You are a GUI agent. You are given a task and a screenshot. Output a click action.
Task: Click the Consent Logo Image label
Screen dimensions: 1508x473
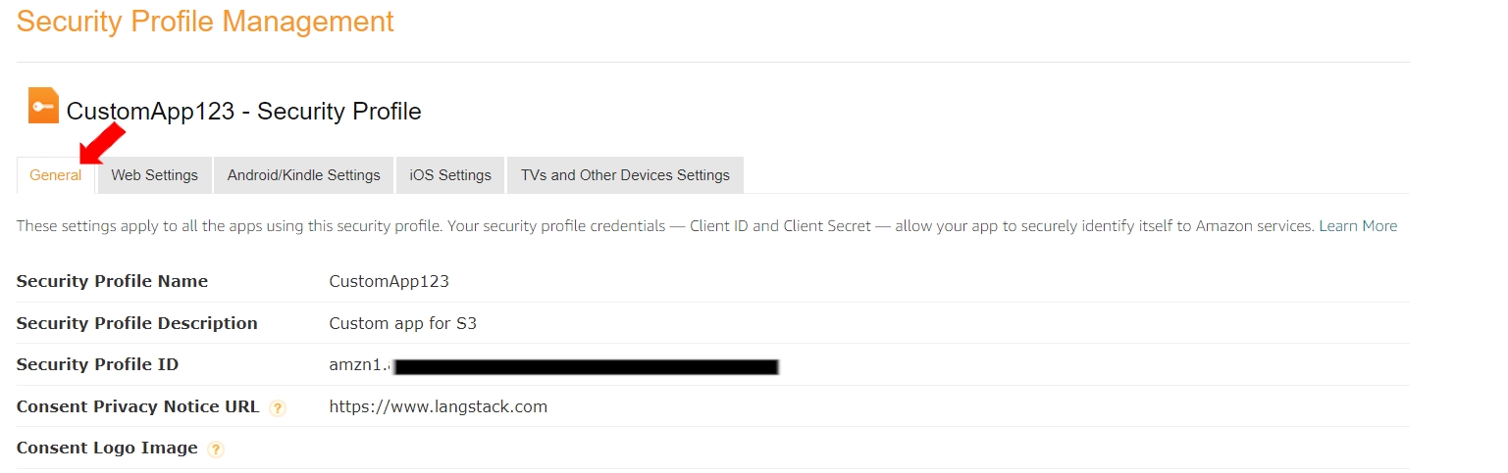point(107,448)
